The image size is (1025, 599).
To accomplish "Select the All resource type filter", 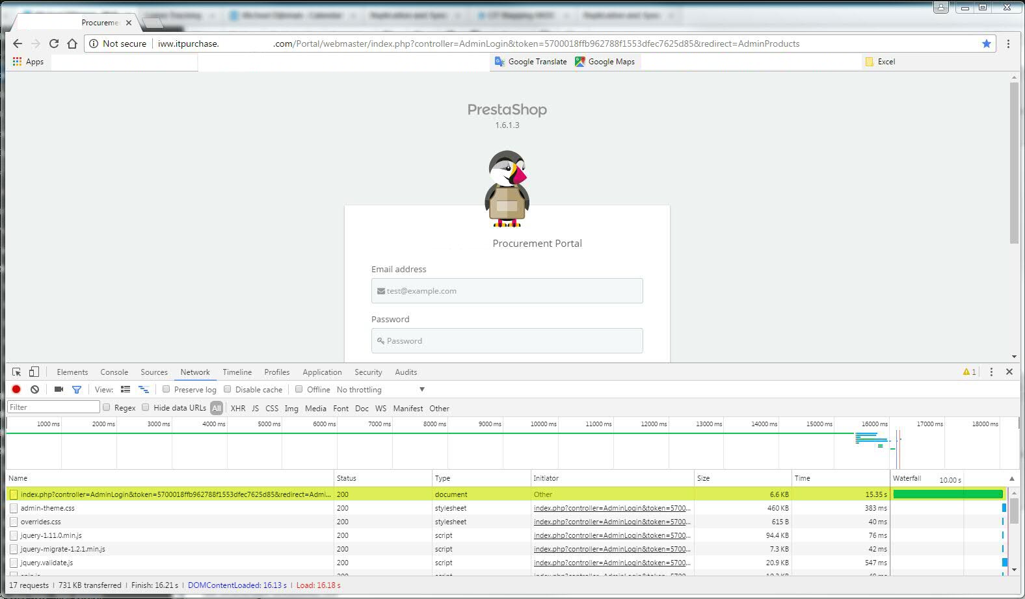I will [x=217, y=408].
